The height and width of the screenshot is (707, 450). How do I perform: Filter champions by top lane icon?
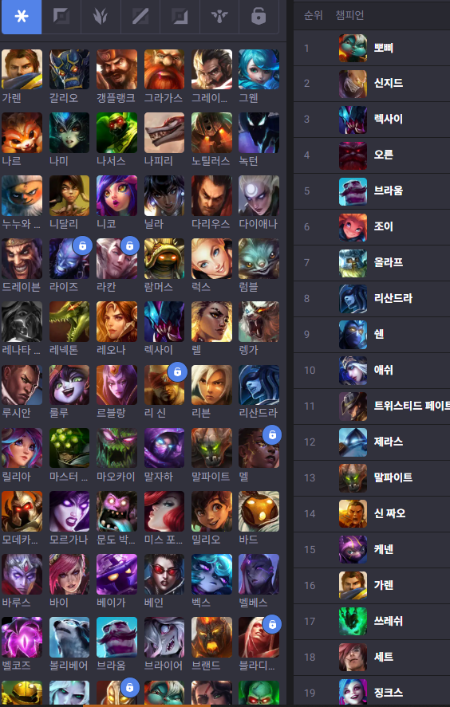coord(61,17)
